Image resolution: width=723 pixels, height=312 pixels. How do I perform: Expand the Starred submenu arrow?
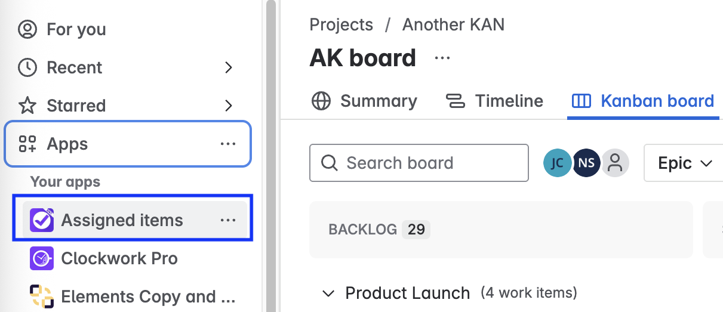click(x=228, y=106)
